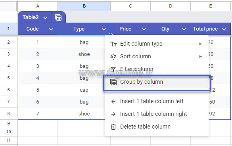Open the Type column dropdown arrow
The width and height of the screenshot is (232, 146).
(104, 29)
